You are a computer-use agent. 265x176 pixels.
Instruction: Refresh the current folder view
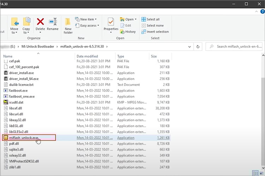pos(198,47)
